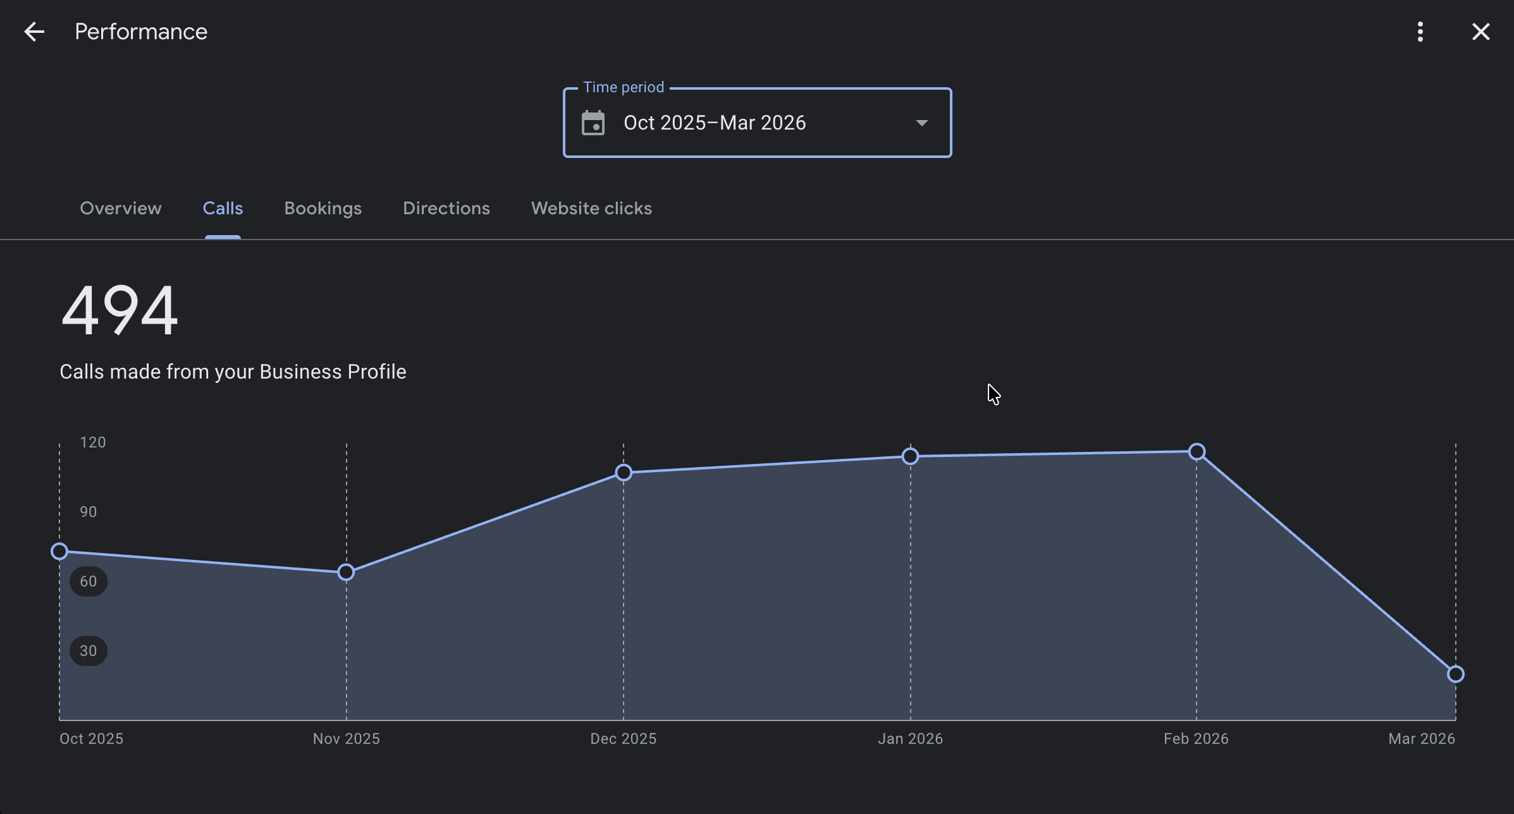Click the Jan 2026 data point
Image resolution: width=1514 pixels, height=814 pixels.
[x=910, y=456]
